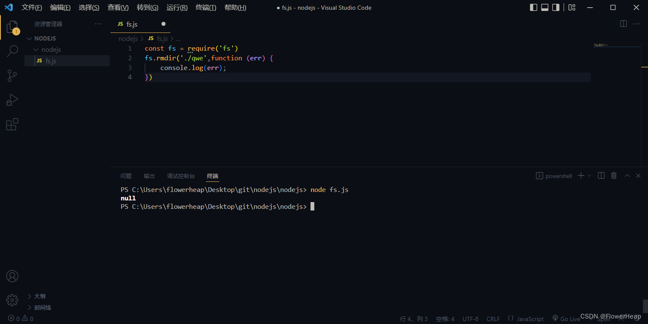
Task: Click the warnings count in status bar
Action: click(28, 319)
